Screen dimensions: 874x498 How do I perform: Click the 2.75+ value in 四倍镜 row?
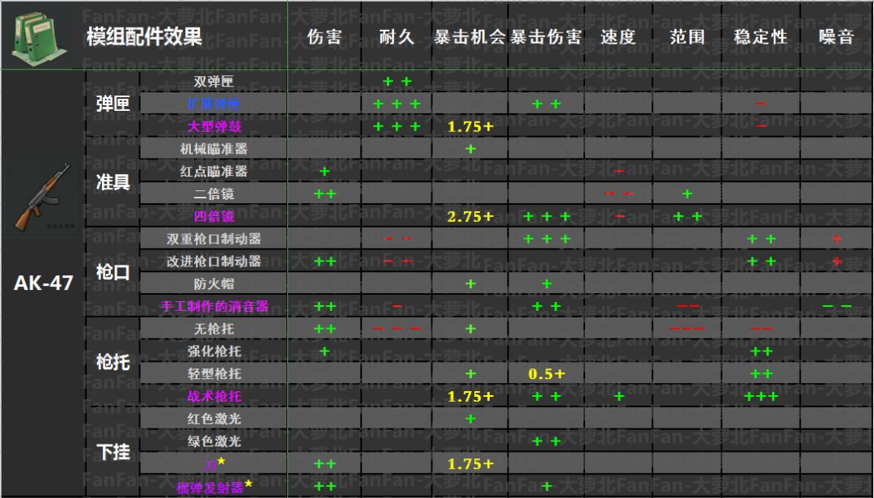coord(470,216)
